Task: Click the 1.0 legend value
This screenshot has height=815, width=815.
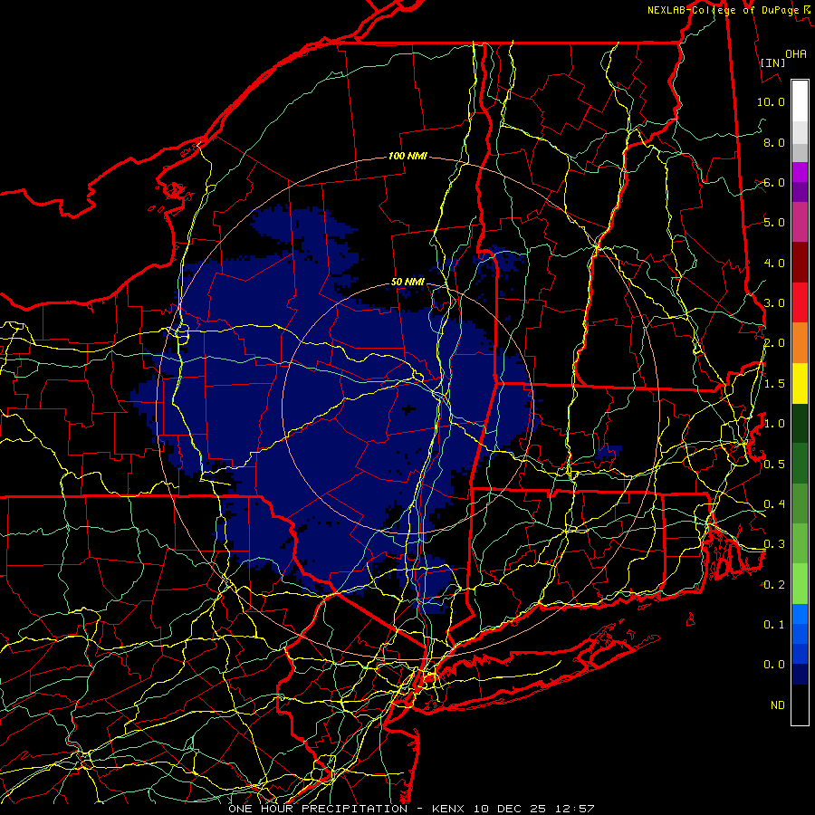Action: coord(774,424)
